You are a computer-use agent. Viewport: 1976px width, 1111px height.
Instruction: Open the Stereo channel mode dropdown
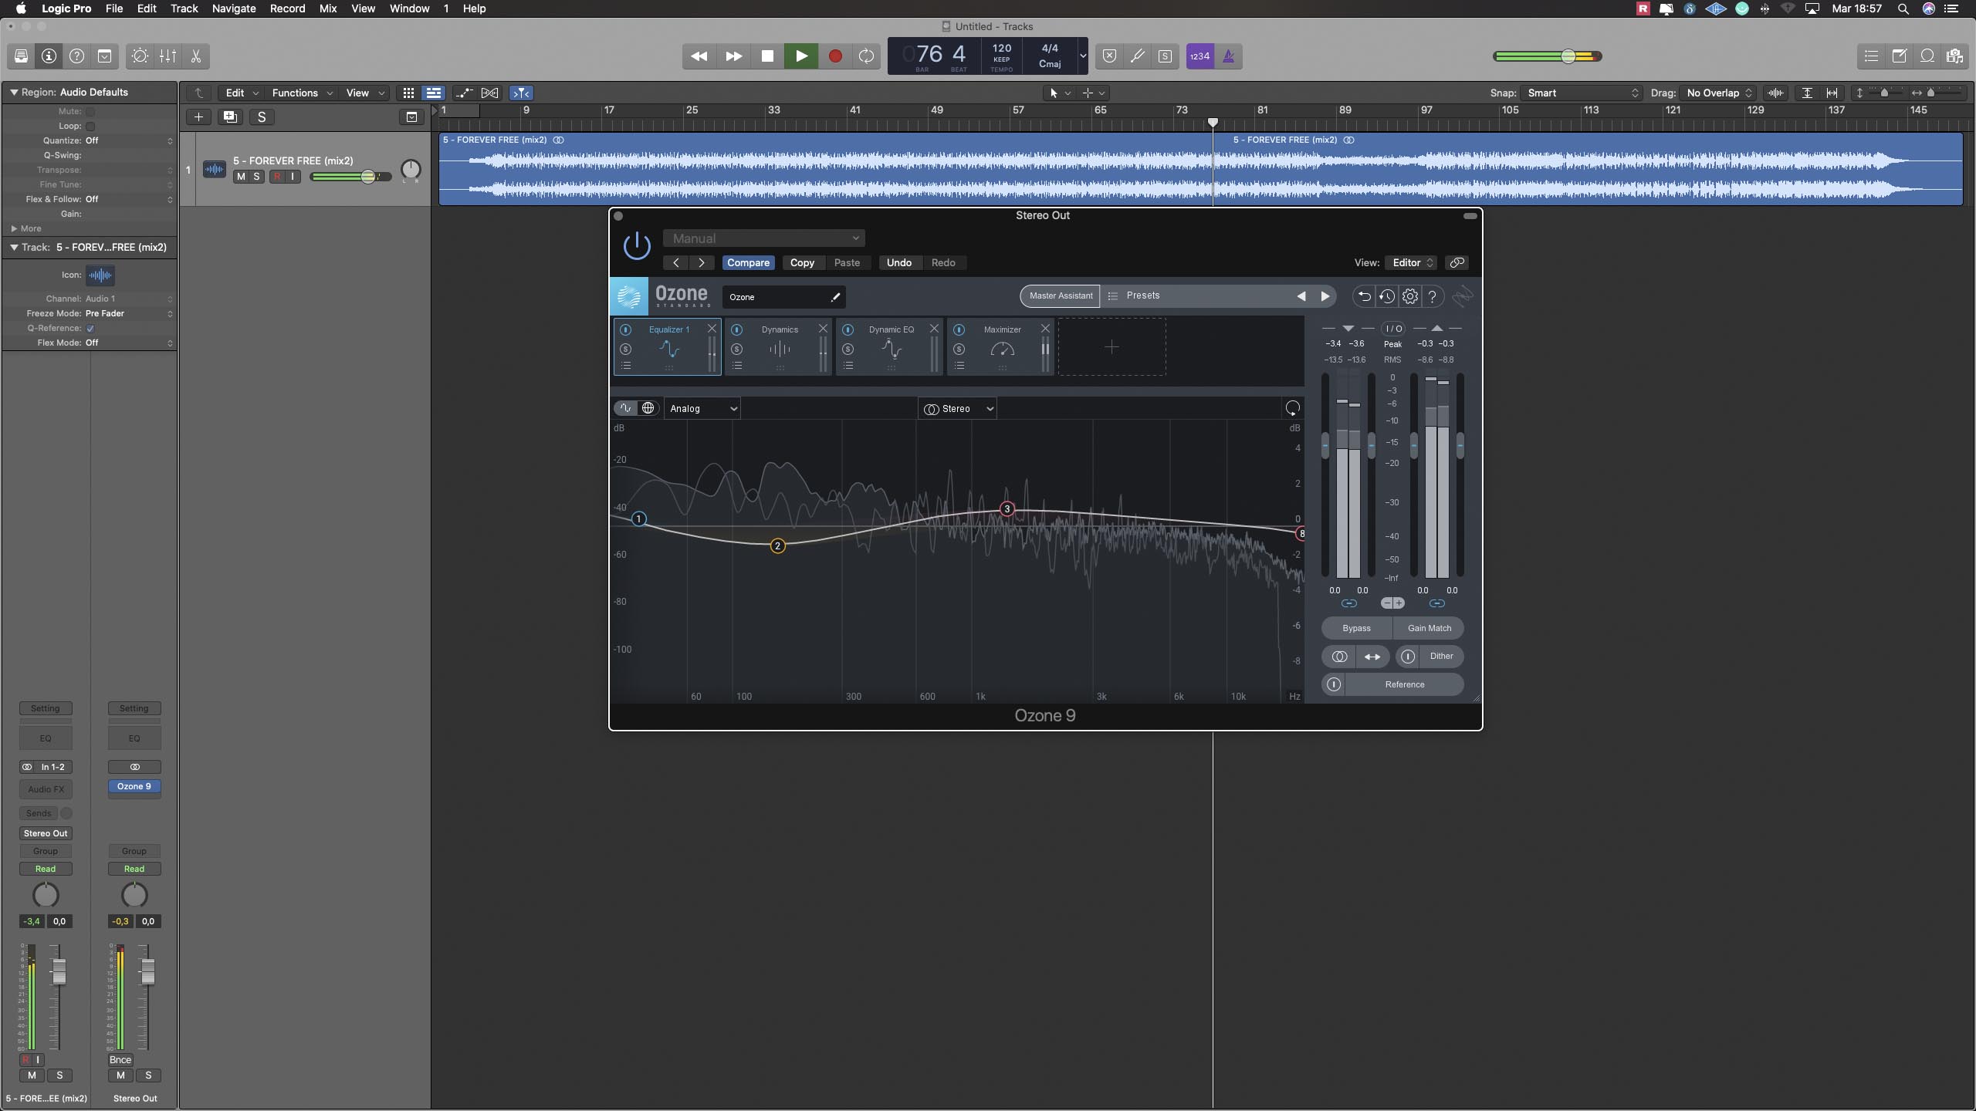tap(958, 408)
